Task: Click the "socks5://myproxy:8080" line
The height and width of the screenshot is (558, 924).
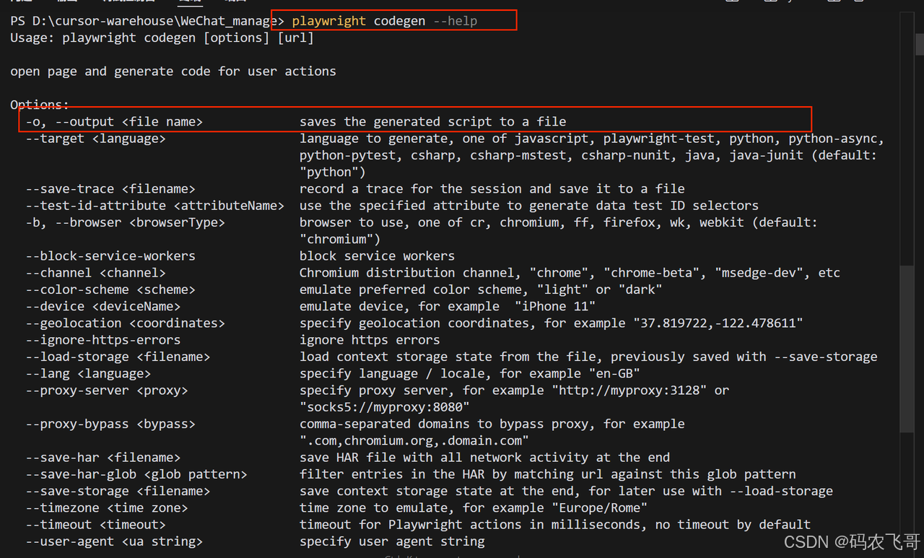Action: (x=385, y=407)
